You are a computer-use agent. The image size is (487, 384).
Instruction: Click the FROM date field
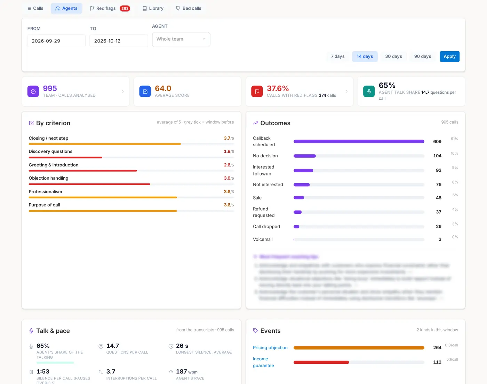56,41
